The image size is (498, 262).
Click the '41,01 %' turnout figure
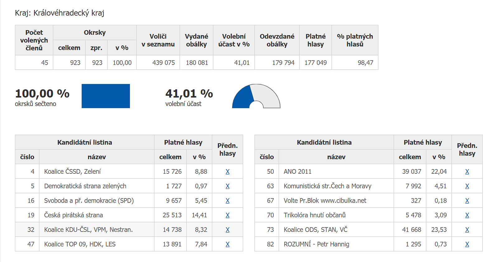pos(189,94)
